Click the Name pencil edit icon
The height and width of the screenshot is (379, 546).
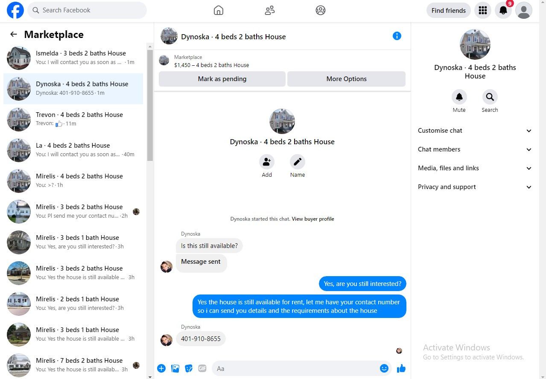tap(298, 162)
